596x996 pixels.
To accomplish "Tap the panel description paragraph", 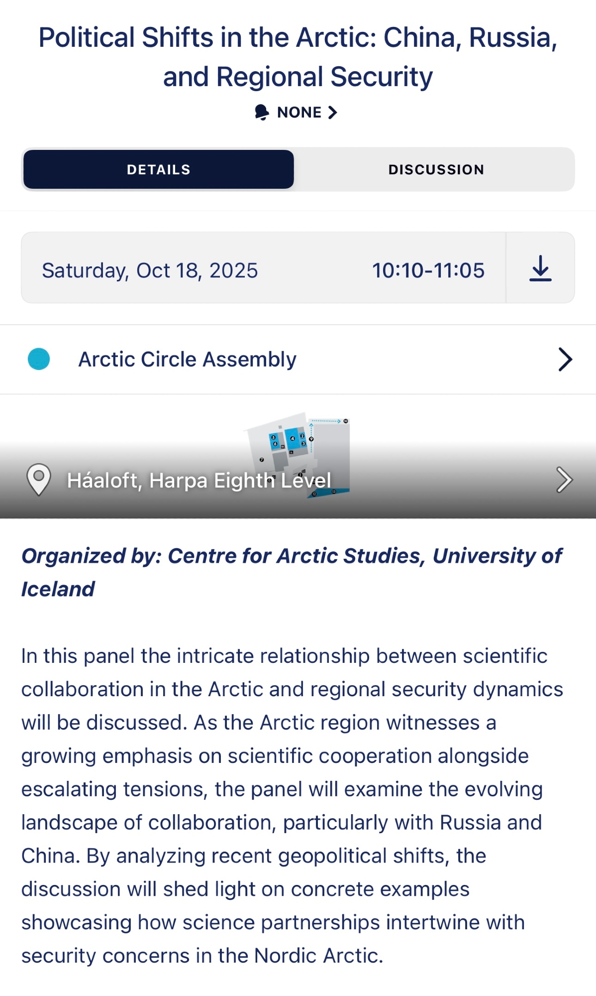I will tap(292, 805).
